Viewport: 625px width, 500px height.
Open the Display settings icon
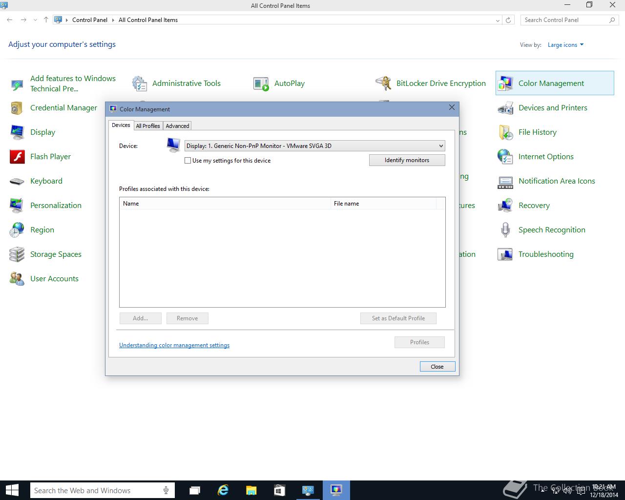coord(17,132)
